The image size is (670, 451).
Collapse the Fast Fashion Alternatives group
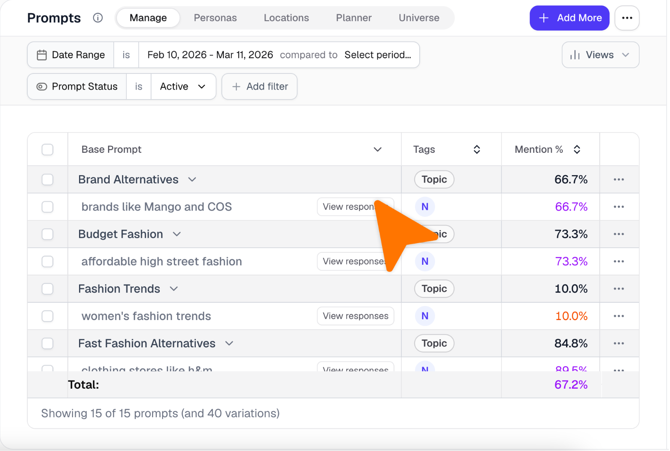tap(229, 343)
